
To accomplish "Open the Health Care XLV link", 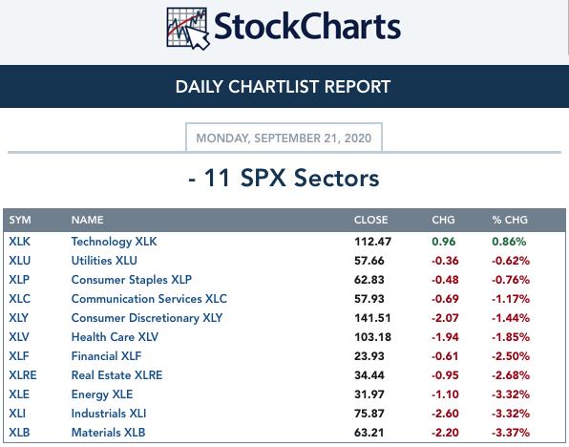I will (x=115, y=336).
